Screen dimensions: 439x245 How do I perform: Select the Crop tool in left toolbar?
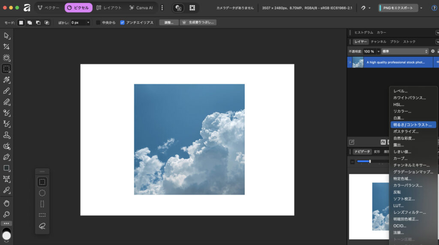(6, 46)
